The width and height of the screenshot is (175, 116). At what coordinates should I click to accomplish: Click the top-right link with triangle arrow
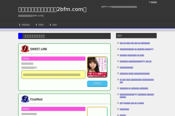(x=153, y=2)
